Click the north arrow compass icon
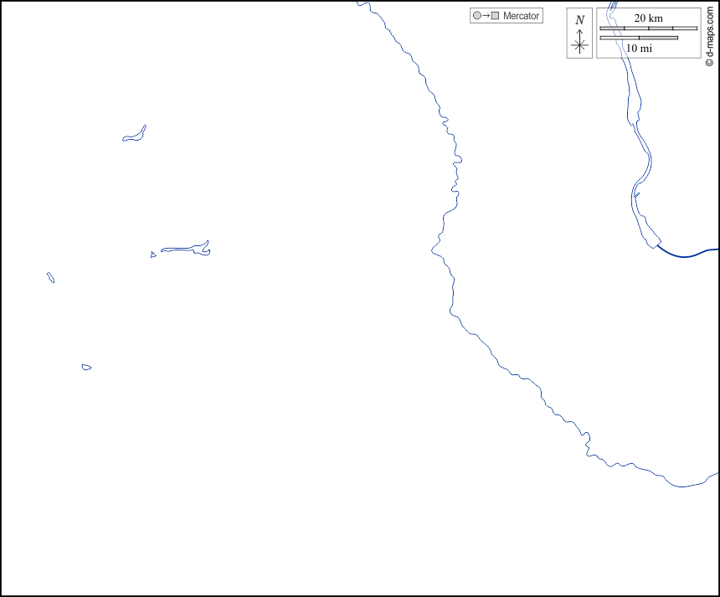Screen dimensions: 720x597 (579, 43)
